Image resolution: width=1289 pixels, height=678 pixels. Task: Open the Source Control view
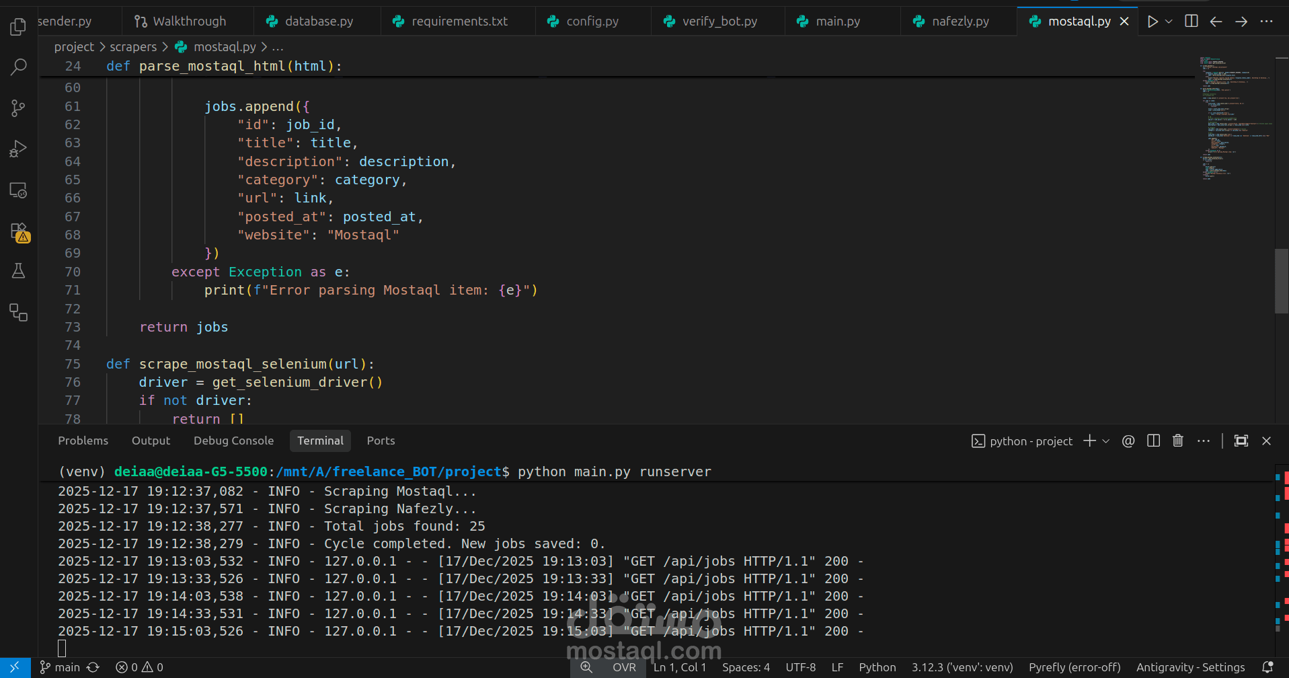click(x=19, y=108)
